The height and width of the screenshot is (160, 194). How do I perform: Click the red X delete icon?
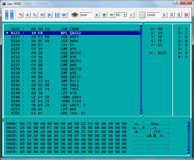pyautogui.click(x=186, y=15)
